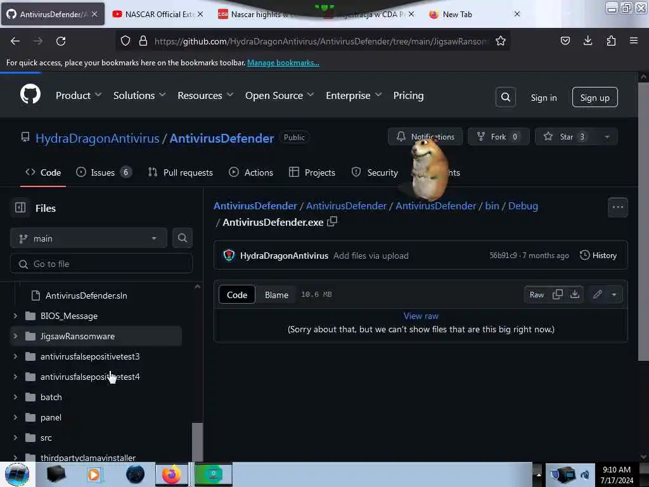Download raw file icon
The height and width of the screenshot is (487, 649).
(x=574, y=294)
